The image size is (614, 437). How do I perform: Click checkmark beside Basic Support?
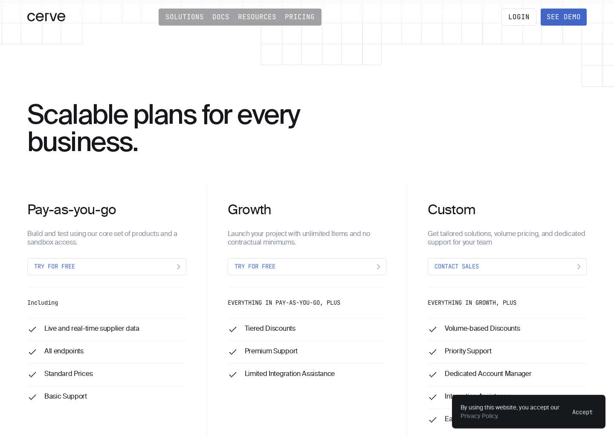coord(32,397)
